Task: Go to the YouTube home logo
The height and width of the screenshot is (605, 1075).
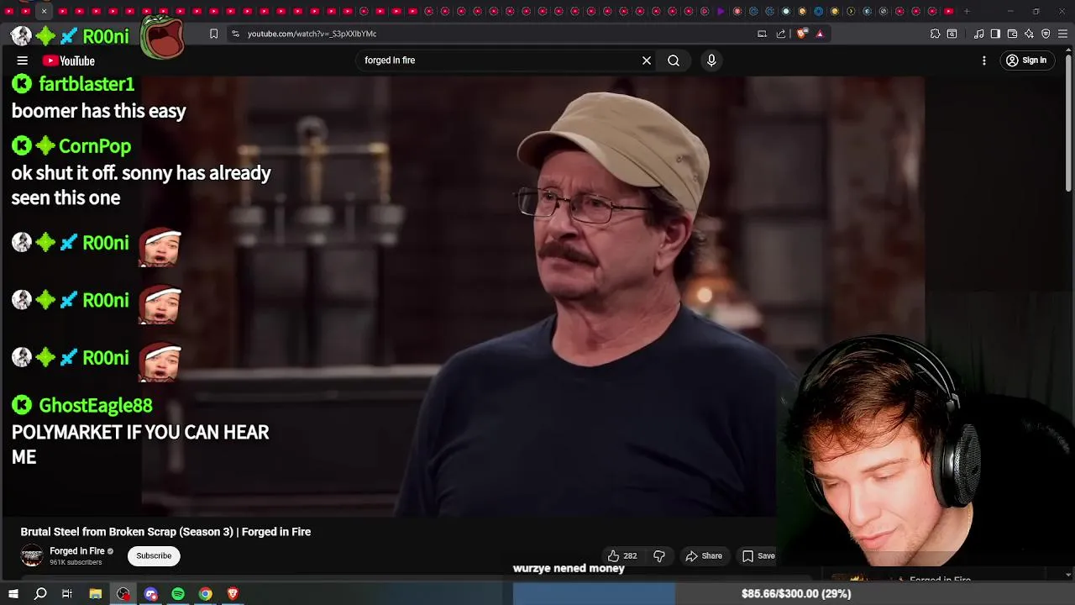Action: [69, 60]
